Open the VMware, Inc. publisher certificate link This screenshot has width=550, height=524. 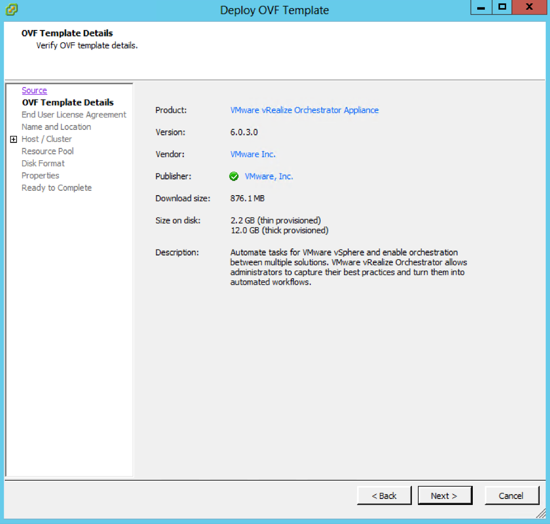coord(268,177)
